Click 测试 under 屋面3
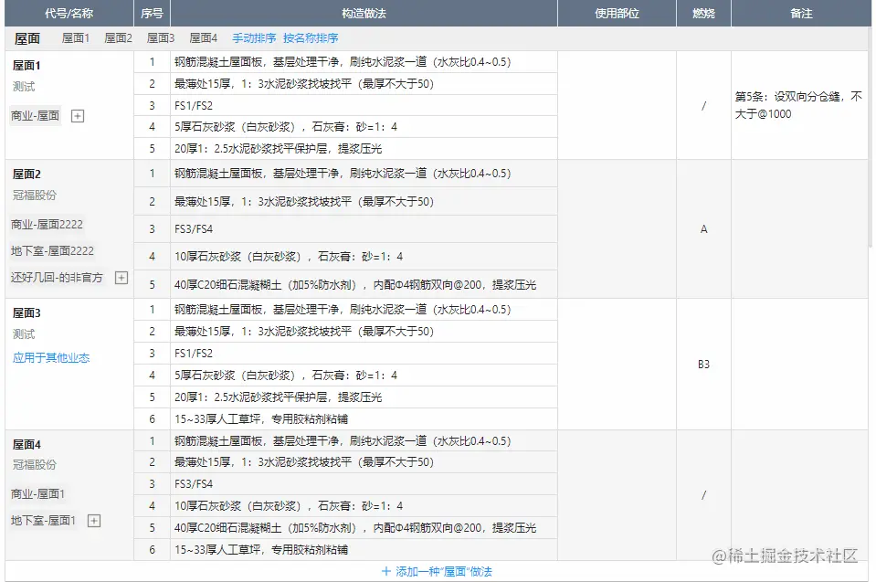 pyautogui.click(x=24, y=334)
